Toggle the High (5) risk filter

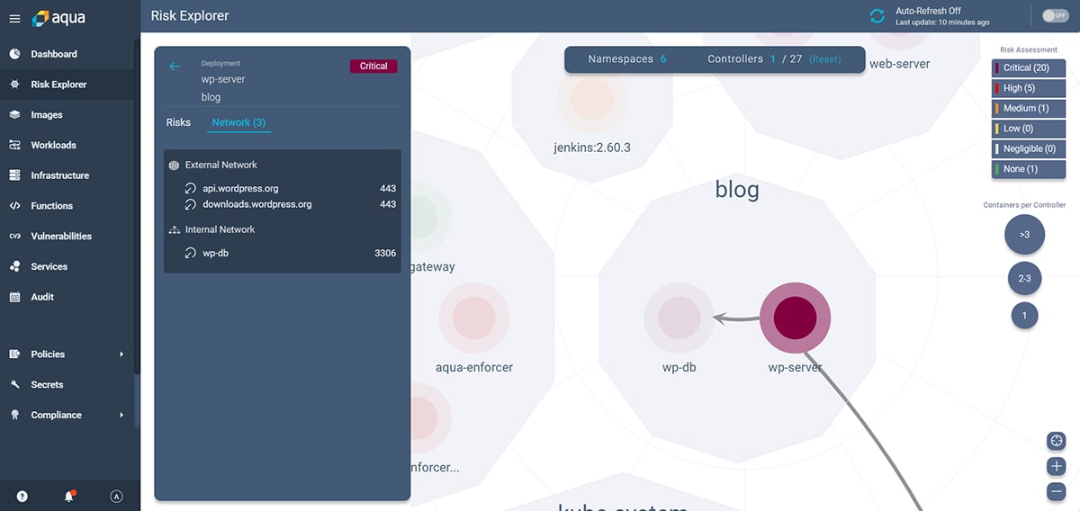pyautogui.click(x=1029, y=88)
